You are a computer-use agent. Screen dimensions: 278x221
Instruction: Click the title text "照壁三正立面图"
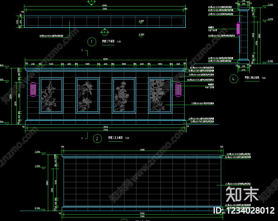coord(115,138)
